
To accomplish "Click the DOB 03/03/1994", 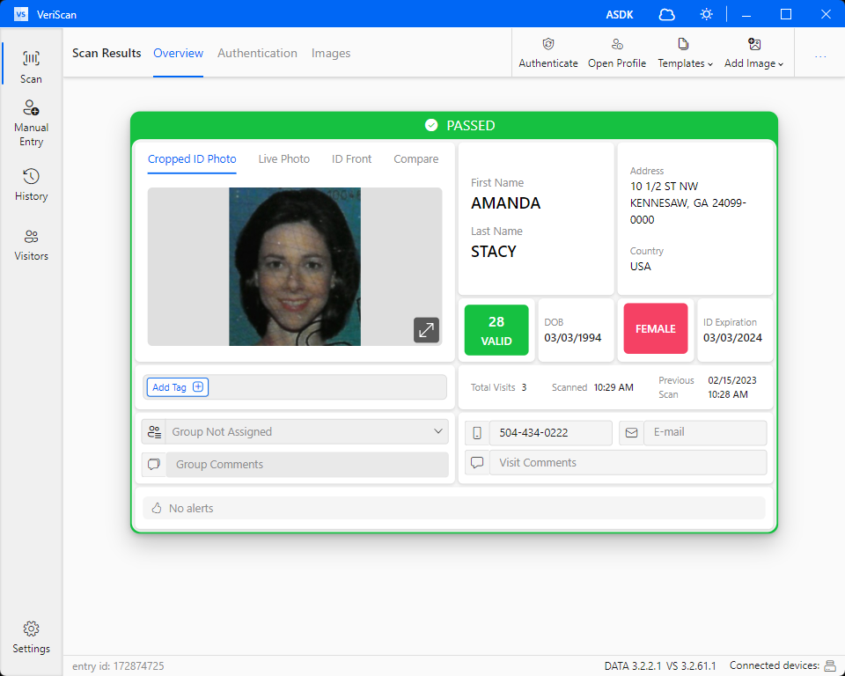I will pyautogui.click(x=573, y=337).
